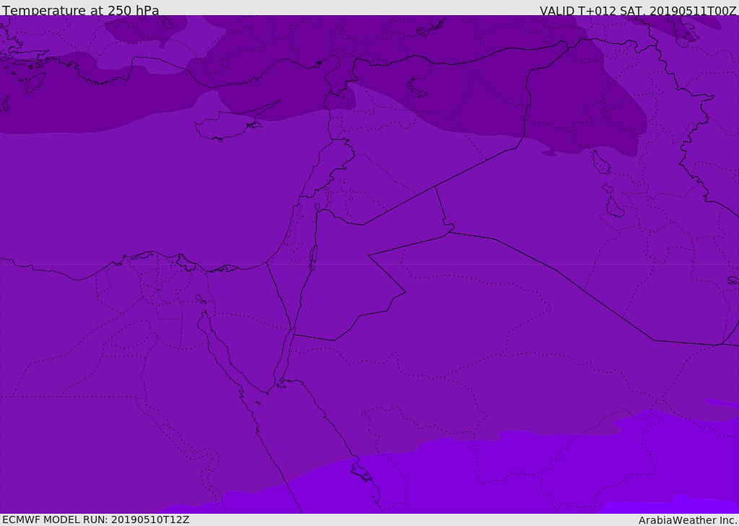
Task: Click the 'ECMWF MODEL RUN: 20190510T12Z' text
Action: click(x=96, y=520)
